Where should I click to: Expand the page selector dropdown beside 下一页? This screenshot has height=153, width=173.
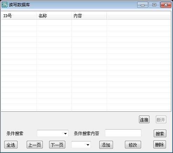(81, 145)
